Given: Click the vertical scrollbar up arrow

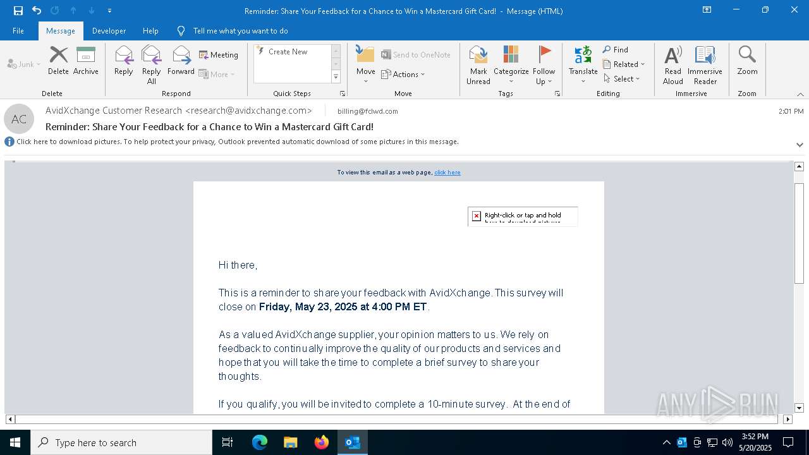Looking at the screenshot, I should pos(799,166).
